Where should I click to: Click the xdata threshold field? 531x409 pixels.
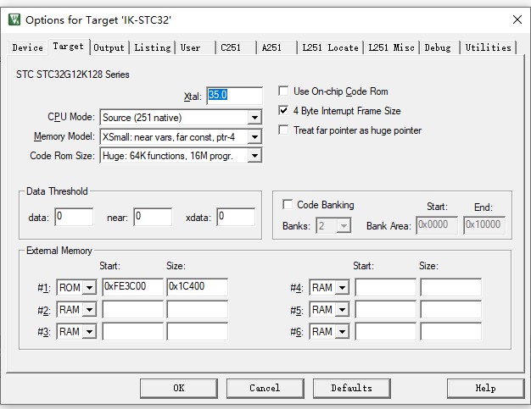[x=236, y=217]
